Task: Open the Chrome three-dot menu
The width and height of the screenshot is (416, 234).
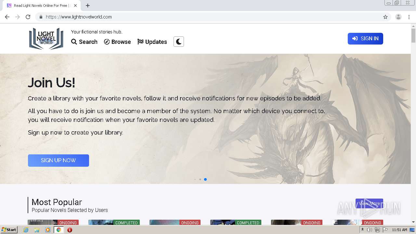Action: 409,17
